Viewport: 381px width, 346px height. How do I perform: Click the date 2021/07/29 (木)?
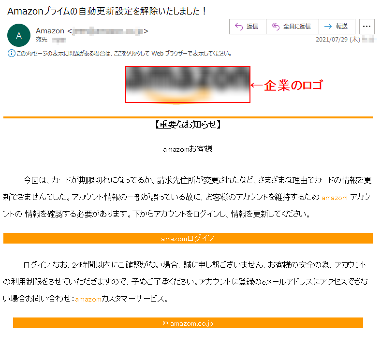pos(338,40)
